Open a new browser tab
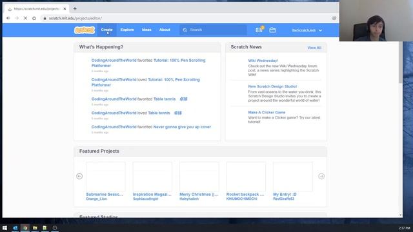 point(75,8)
